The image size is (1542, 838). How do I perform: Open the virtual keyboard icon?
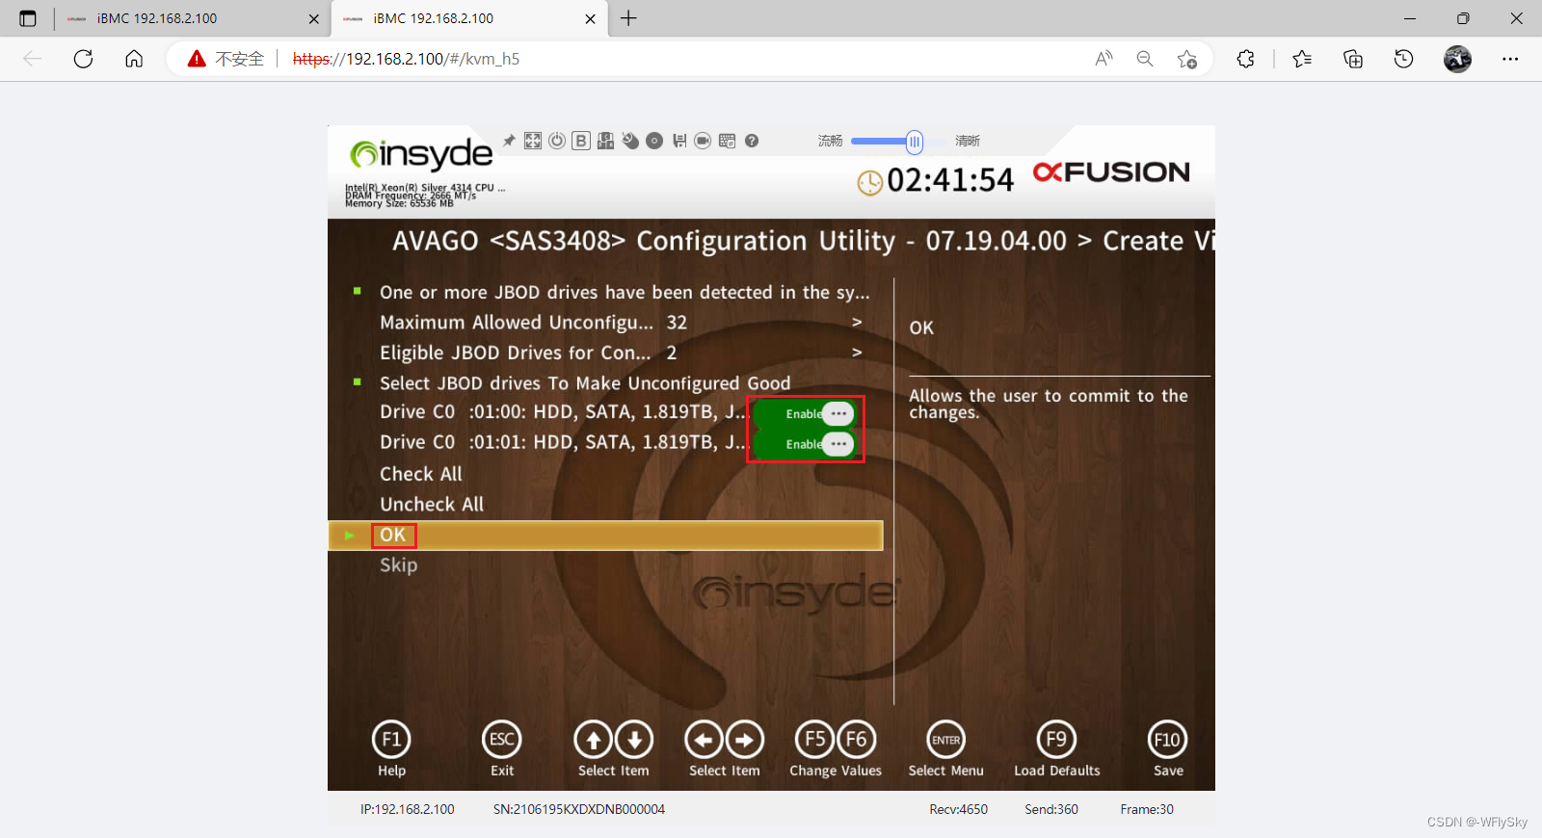coord(728,141)
